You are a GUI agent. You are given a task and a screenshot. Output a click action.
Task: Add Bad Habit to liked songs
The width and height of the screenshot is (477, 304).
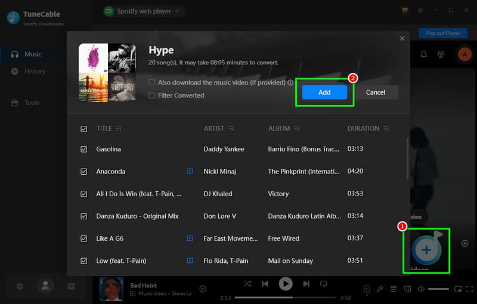click(x=203, y=289)
